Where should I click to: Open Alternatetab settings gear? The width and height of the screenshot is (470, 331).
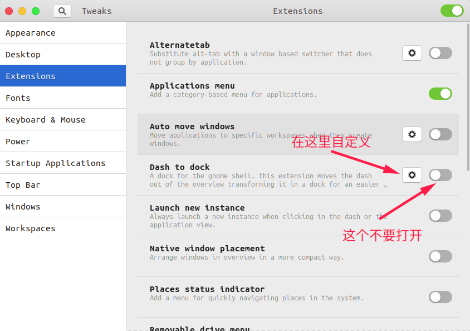coord(412,53)
